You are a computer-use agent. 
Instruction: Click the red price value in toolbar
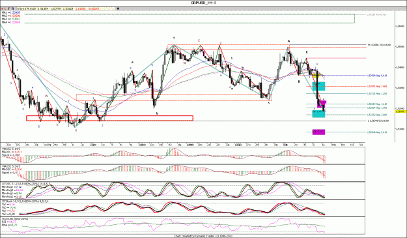[81, 8]
